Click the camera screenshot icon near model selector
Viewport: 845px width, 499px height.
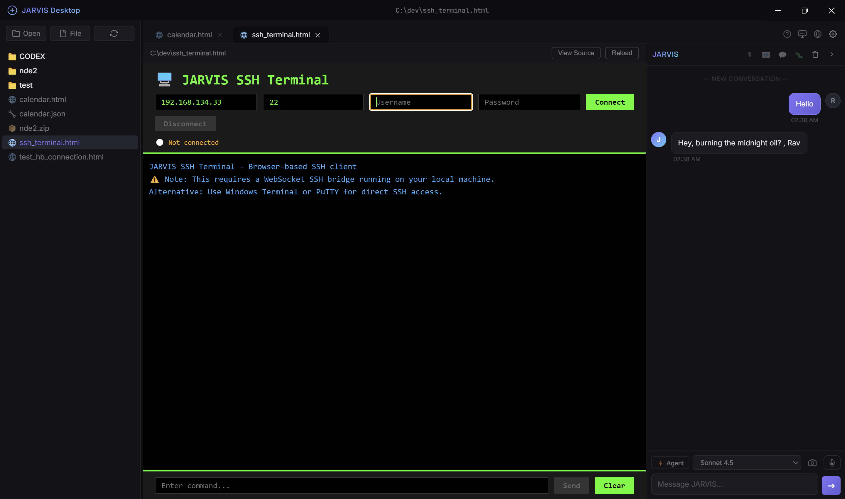812,463
